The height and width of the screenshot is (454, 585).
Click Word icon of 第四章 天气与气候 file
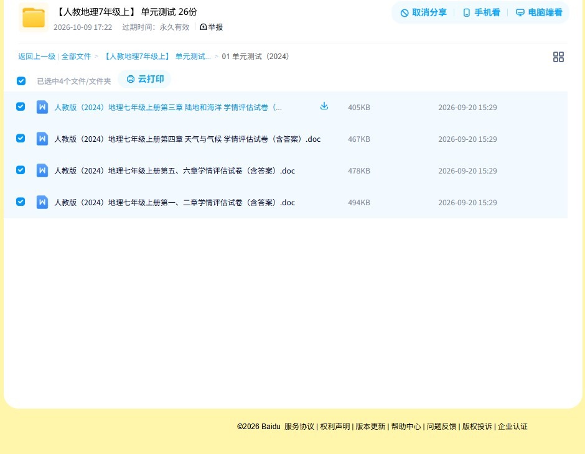point(42,139)
